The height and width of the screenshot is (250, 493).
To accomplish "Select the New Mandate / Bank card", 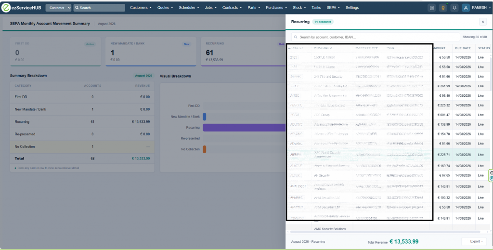I will (151, 52).
